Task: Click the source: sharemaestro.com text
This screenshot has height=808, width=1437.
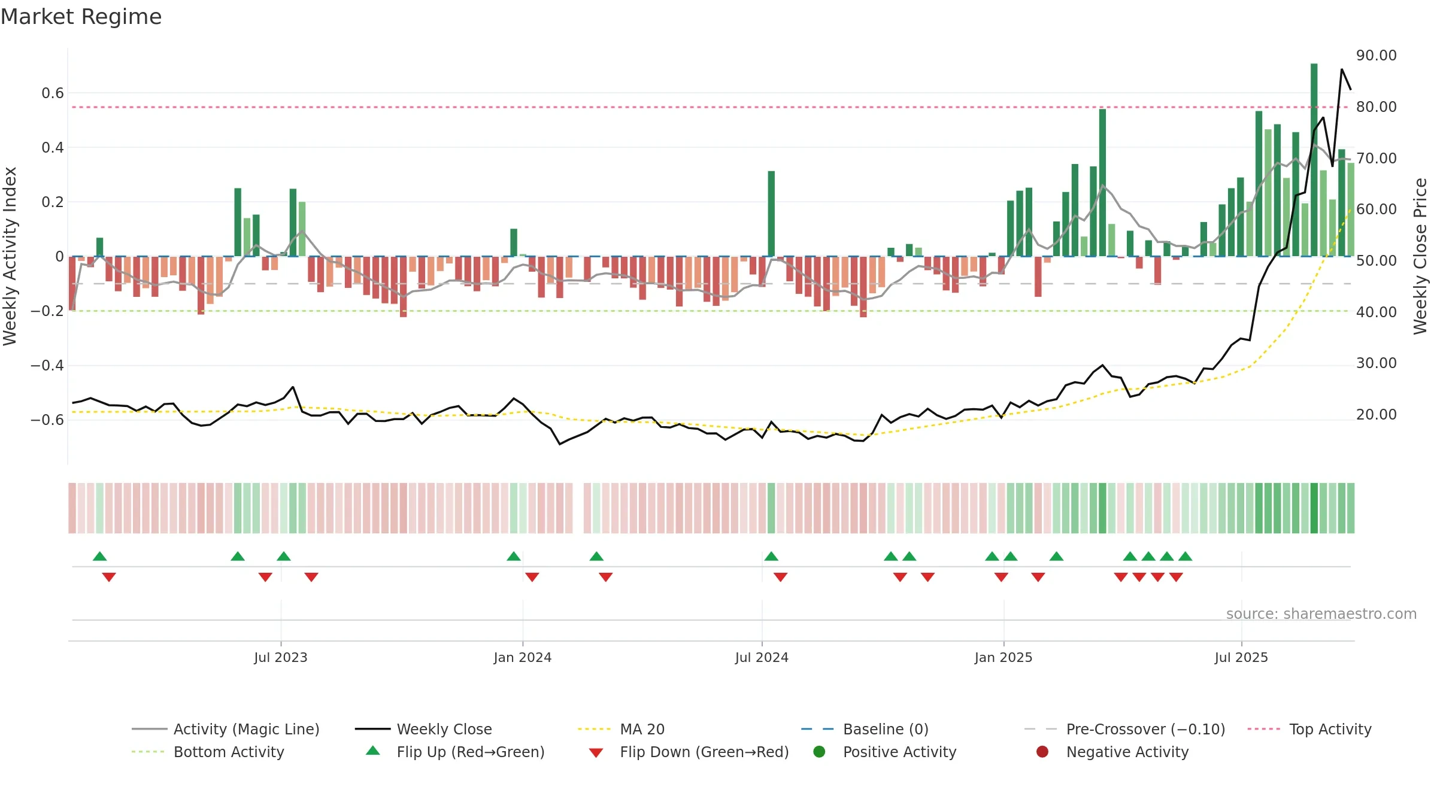Action: (1321, 613)
